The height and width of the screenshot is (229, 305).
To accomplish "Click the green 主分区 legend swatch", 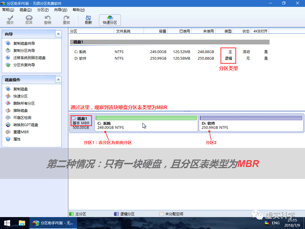I will [71, 214].
